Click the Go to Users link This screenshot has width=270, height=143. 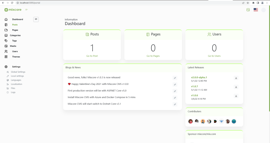pyautogui.click(x=214, y=56)
